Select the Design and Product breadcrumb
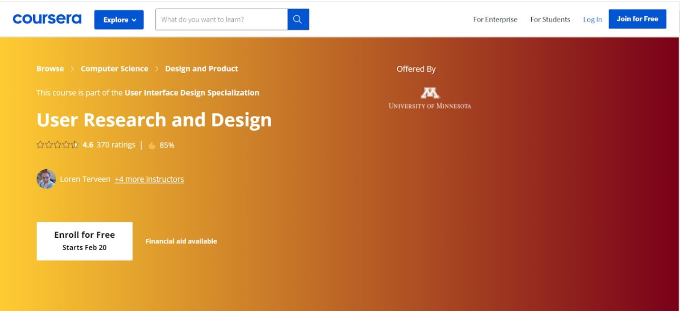 201,69
